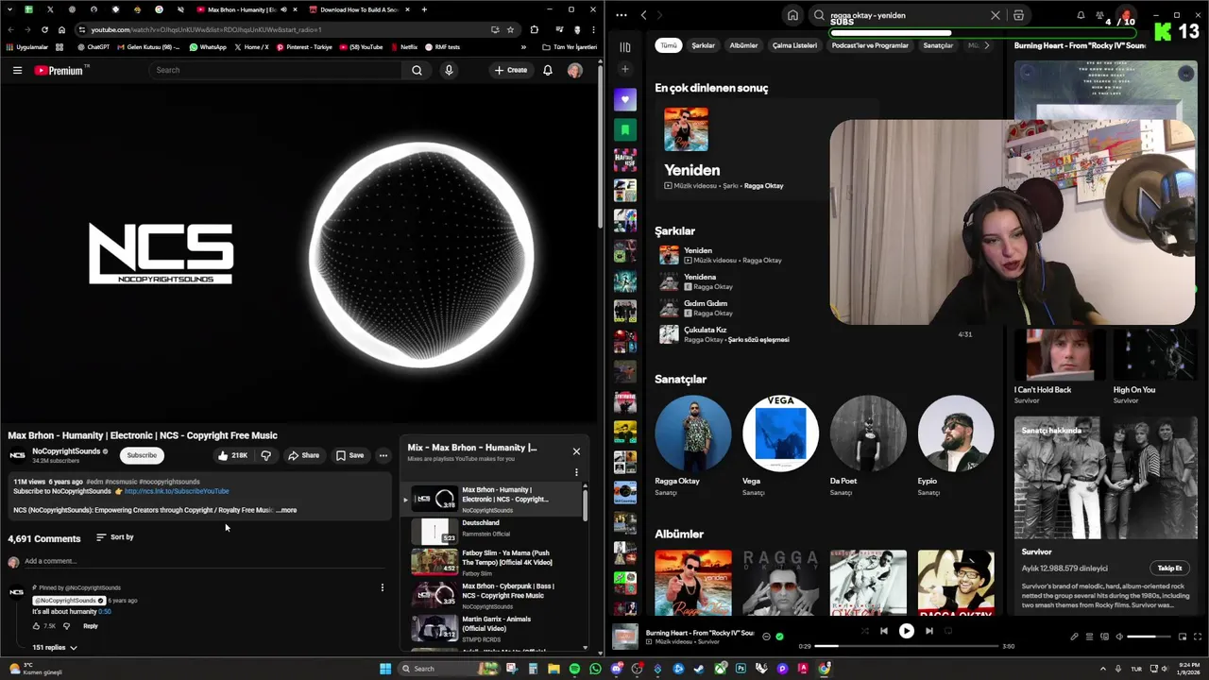Jump to the 0:50 timestamp link
1209x680 pixels.
click(105, 612)
